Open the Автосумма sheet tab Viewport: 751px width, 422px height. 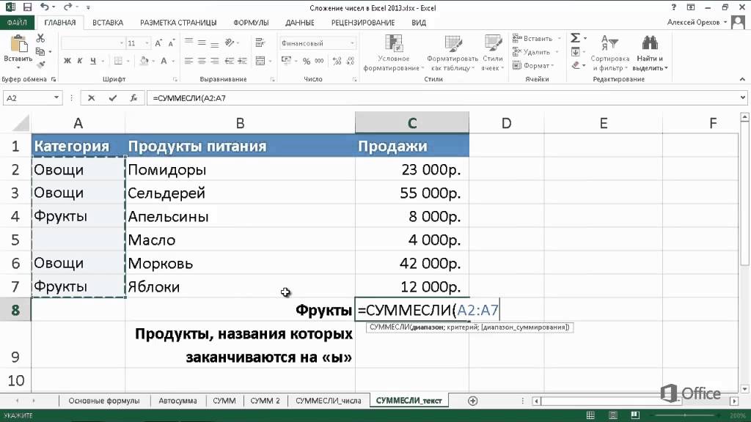pos(177,401)
